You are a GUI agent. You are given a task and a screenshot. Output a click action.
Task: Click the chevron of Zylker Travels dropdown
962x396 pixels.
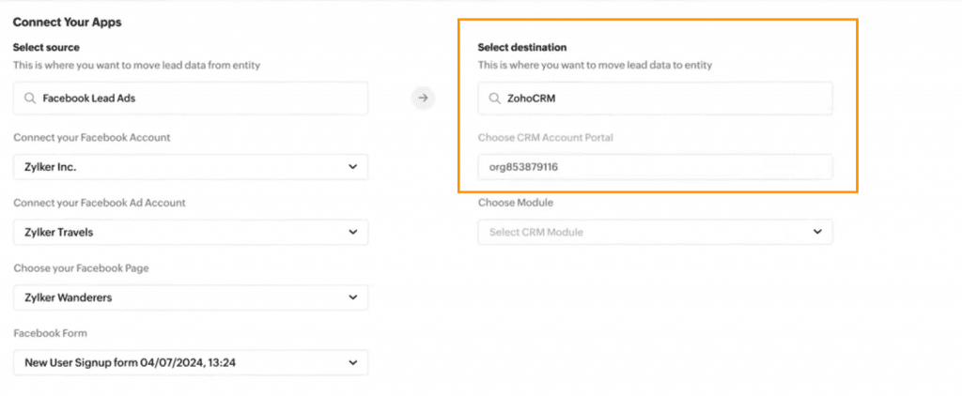(x=353, y=233)
